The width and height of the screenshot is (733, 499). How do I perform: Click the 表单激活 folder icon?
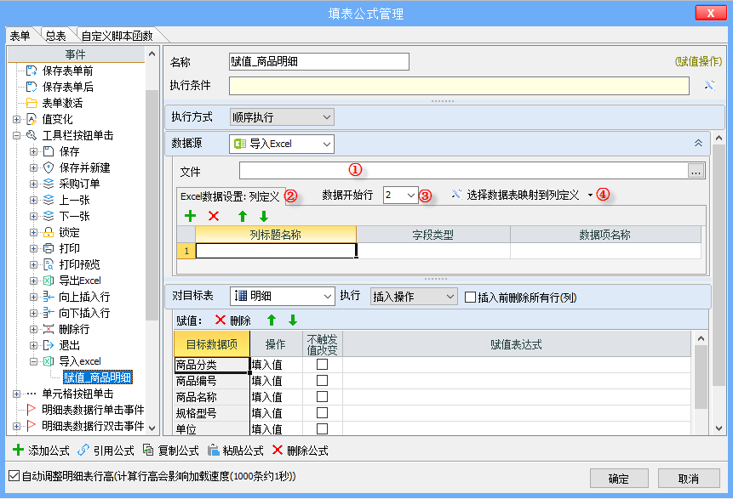31,103
